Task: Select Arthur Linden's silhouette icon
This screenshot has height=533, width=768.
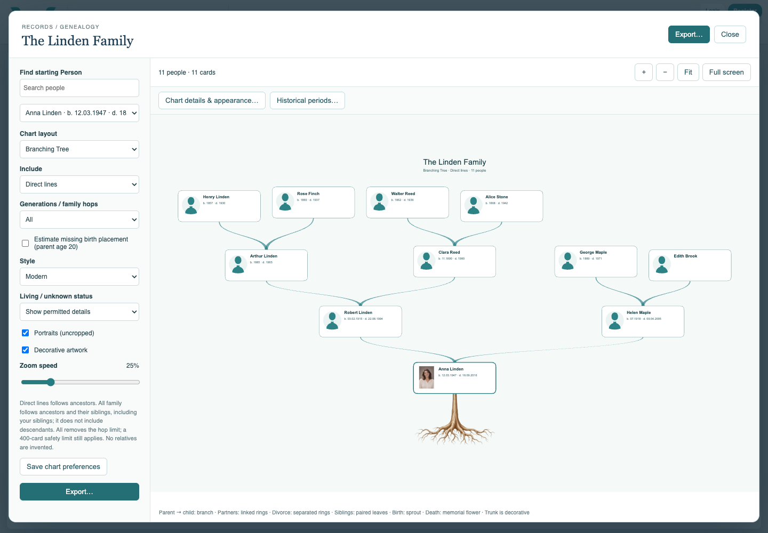Action: click(238, 264)
